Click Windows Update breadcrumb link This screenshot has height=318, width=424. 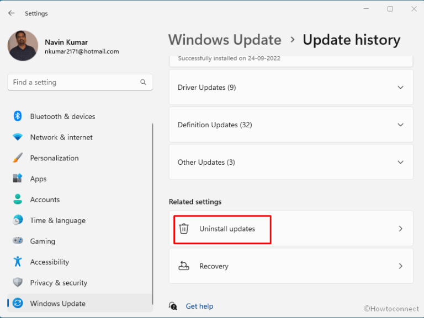225,40
